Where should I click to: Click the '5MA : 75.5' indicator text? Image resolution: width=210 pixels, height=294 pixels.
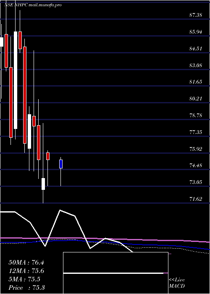[x=24, y=279]
